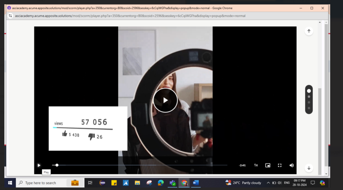Click the thumbs-down icon with 26
Viewport: 343px width, 190px height.
91,136
